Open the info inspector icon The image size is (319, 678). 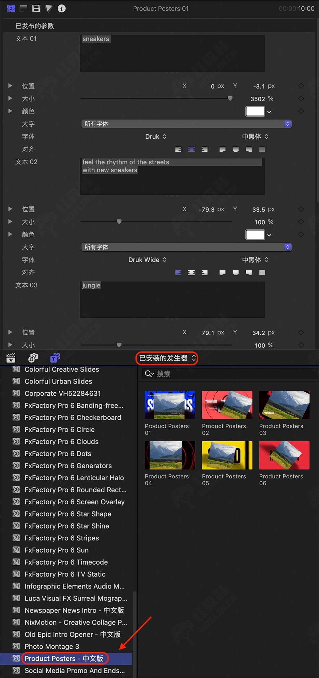tap(62, 8)
